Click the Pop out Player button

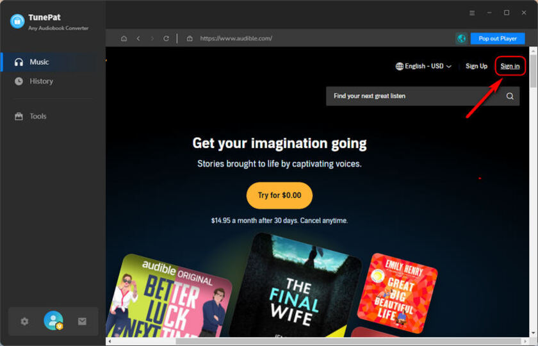tap(498, 38)
